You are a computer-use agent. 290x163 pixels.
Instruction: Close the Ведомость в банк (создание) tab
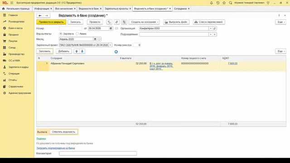[x=170, y=9]
